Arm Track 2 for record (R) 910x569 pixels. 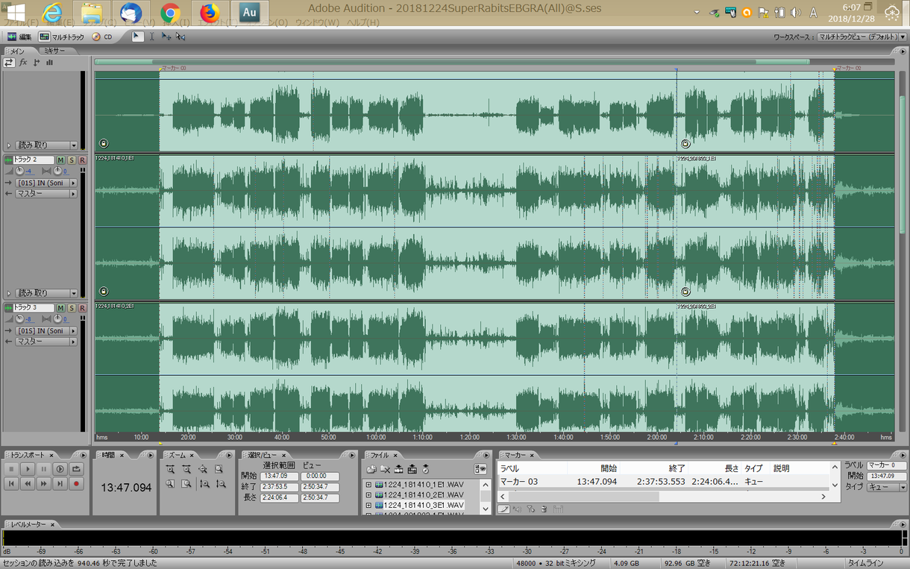point(82,160)
